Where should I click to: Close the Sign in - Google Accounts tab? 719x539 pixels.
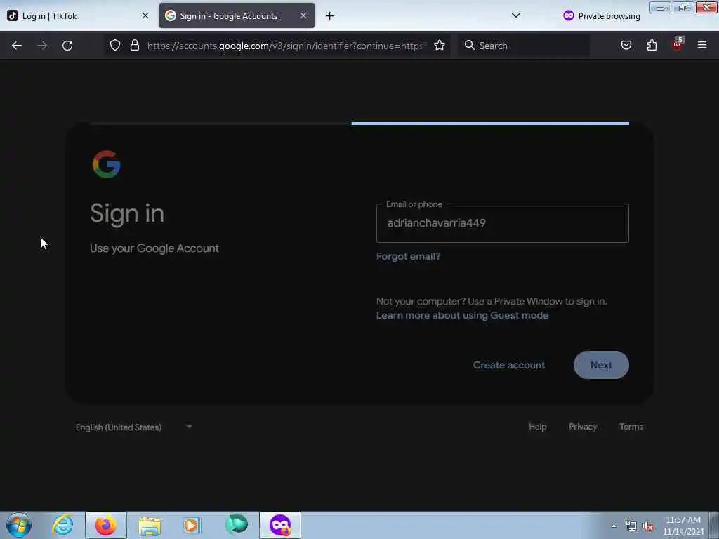tap(303, 15)
